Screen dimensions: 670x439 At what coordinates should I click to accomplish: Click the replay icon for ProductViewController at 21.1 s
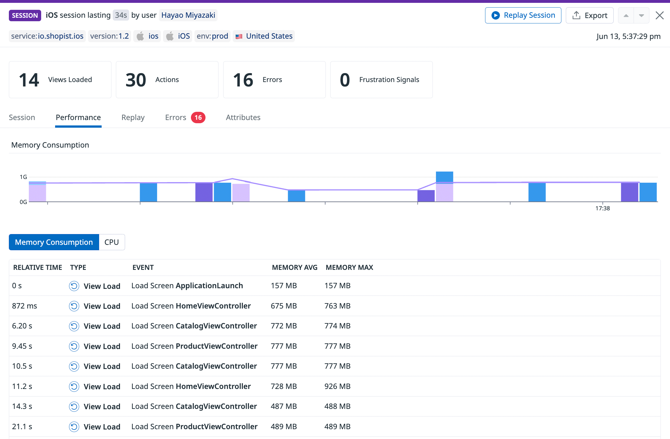74,427
